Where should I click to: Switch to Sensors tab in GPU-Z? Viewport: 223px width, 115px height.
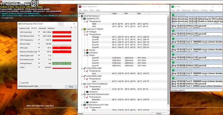[x=34, y=28]
